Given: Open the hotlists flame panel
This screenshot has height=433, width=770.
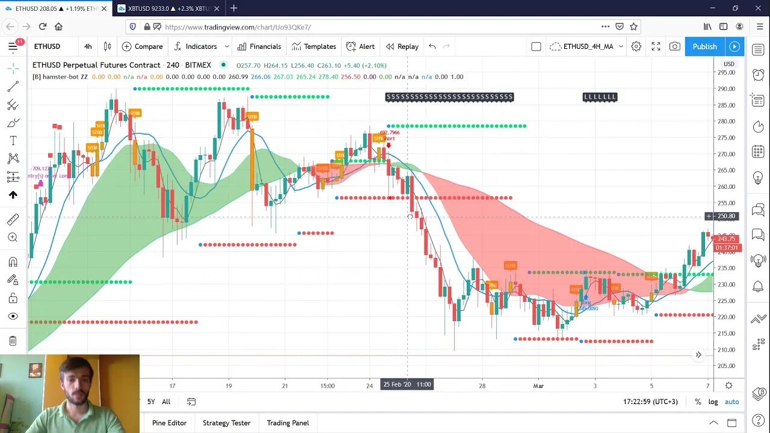Looking at the screenshot, I should [758, 126].
